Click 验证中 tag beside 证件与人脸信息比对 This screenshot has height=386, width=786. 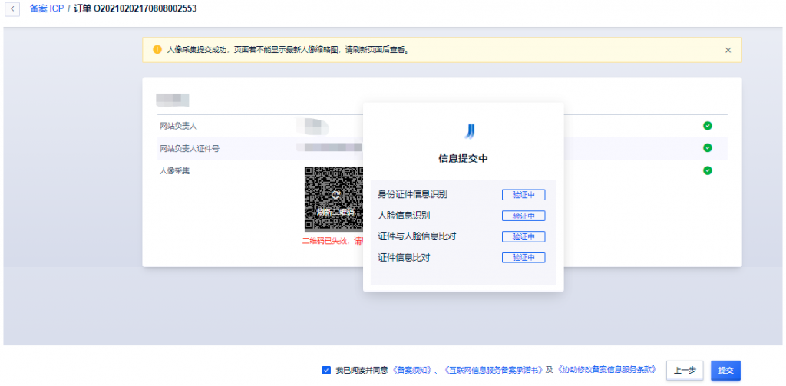[x=523, y=236]
